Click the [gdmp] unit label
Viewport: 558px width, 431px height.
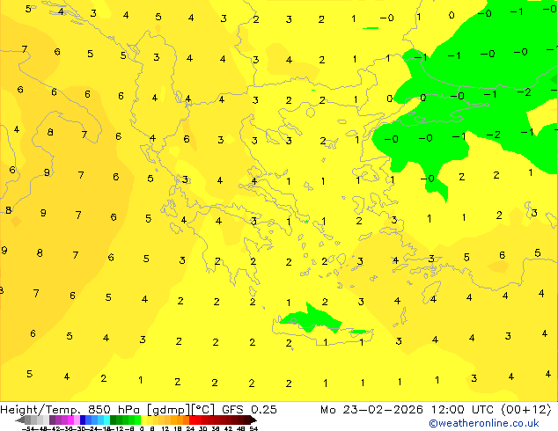(169, 410)
